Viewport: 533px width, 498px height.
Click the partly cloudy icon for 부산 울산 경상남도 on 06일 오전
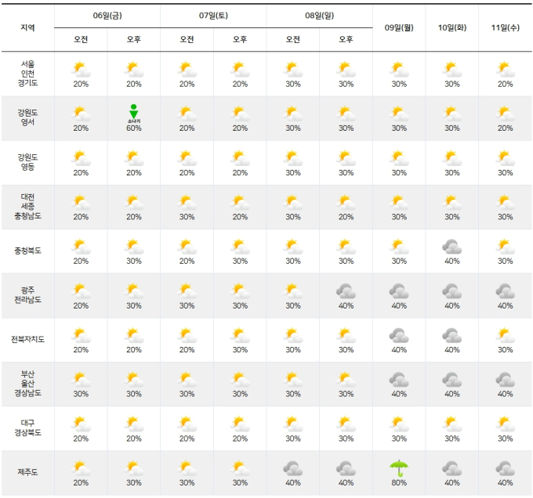[x=81, y=380]
